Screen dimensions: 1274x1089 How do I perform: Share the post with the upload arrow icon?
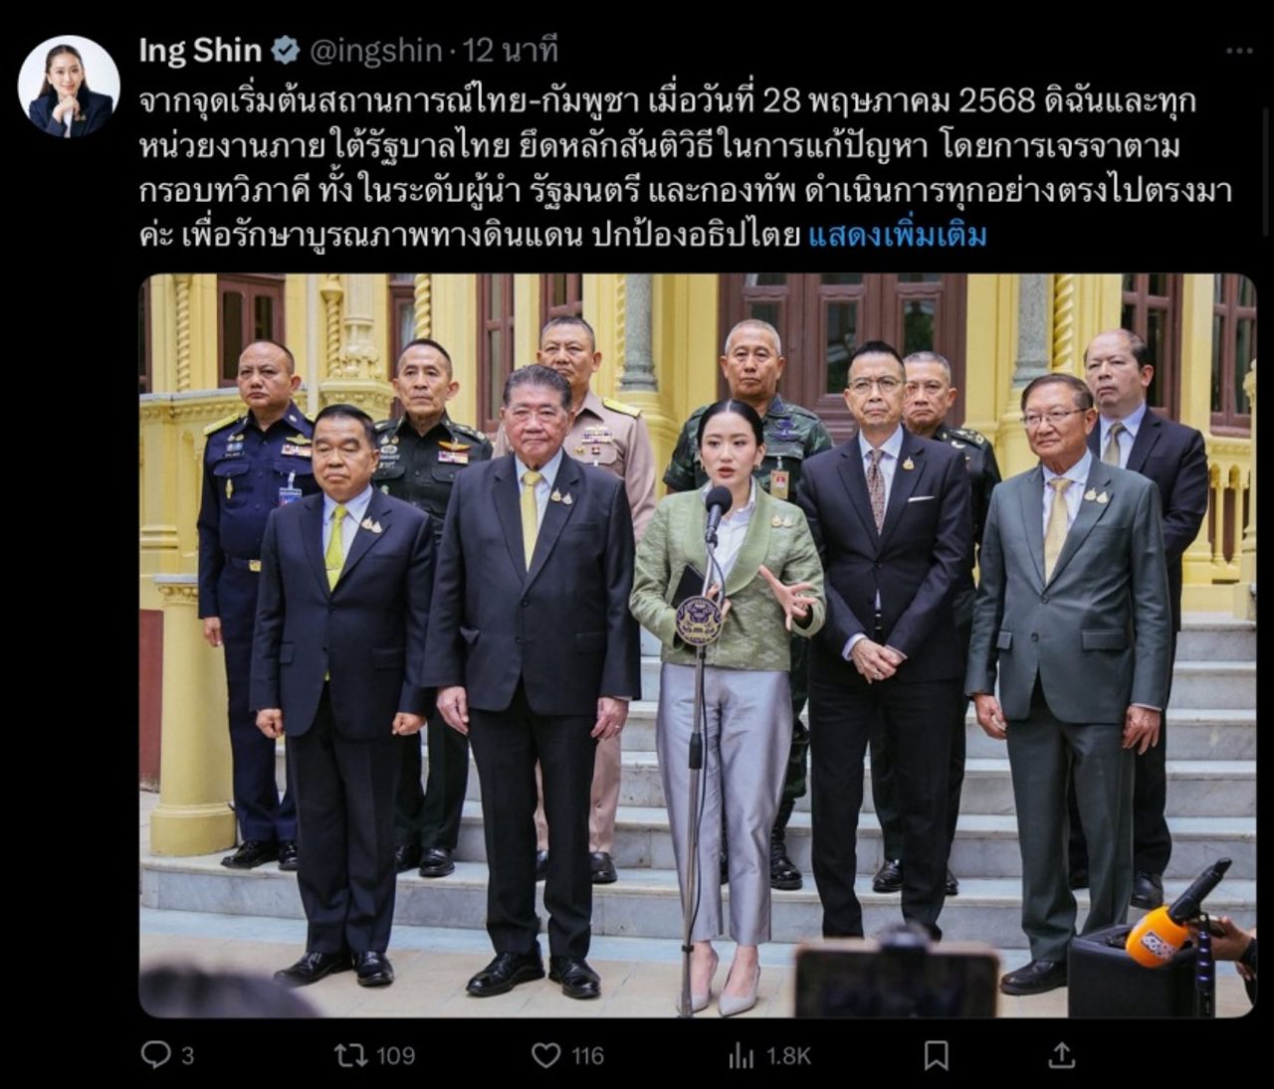tap(1062, 1054)
